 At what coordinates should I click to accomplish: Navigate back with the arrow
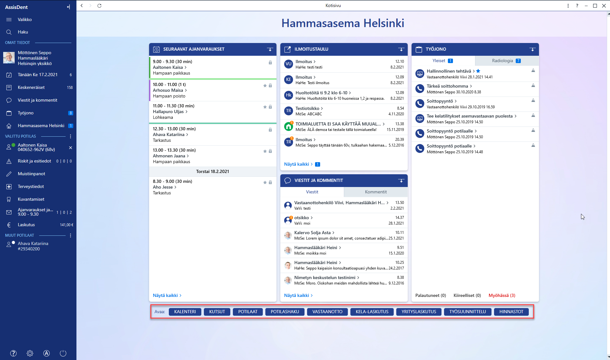[82, 5]
